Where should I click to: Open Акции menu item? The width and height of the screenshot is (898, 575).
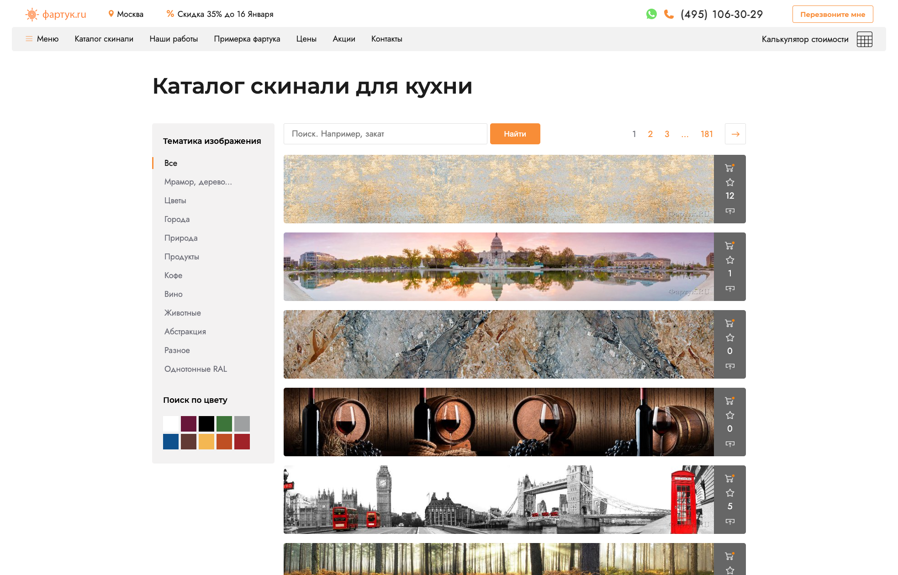(344, 39)
